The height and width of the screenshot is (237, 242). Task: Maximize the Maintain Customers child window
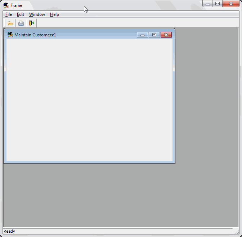[x=154, y=35]
